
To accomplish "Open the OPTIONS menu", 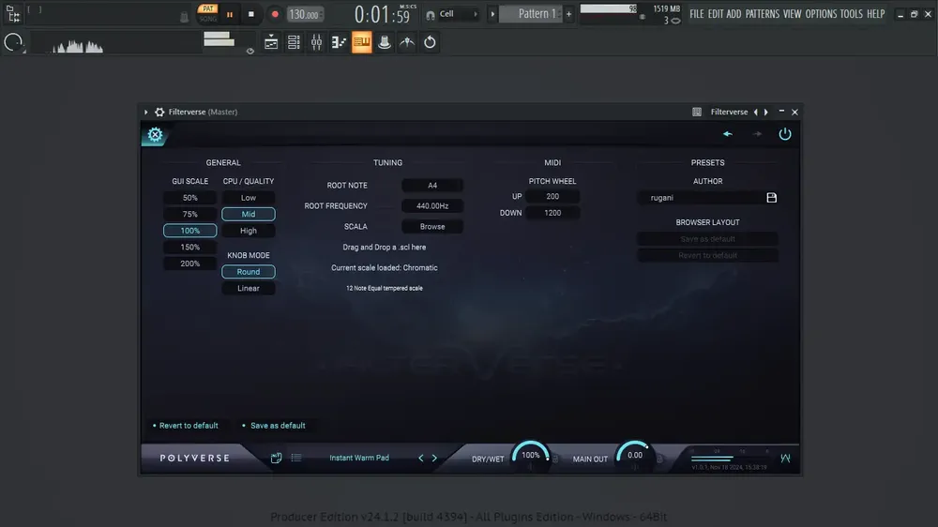I will tap(821, 14).
